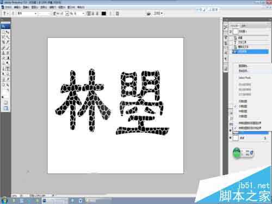
Task: Open the Create Warped Text option
Action: point(110,14)
